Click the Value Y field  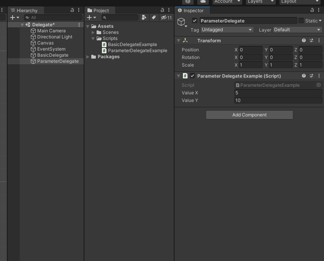[278, 100]
